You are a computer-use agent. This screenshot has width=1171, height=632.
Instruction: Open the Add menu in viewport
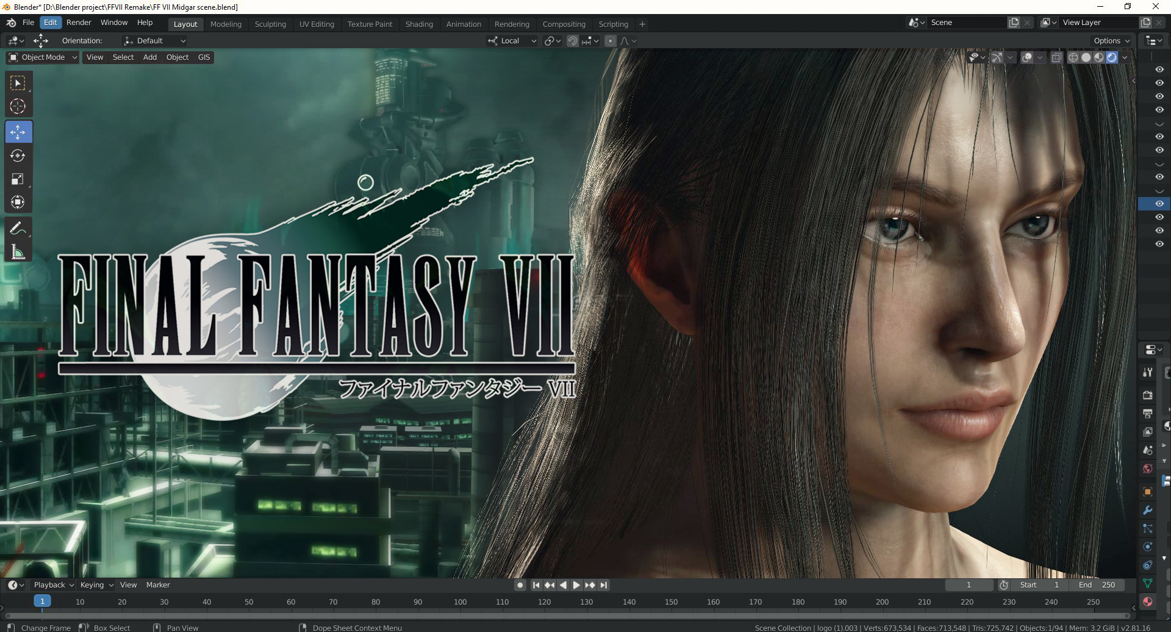(150, 57)
